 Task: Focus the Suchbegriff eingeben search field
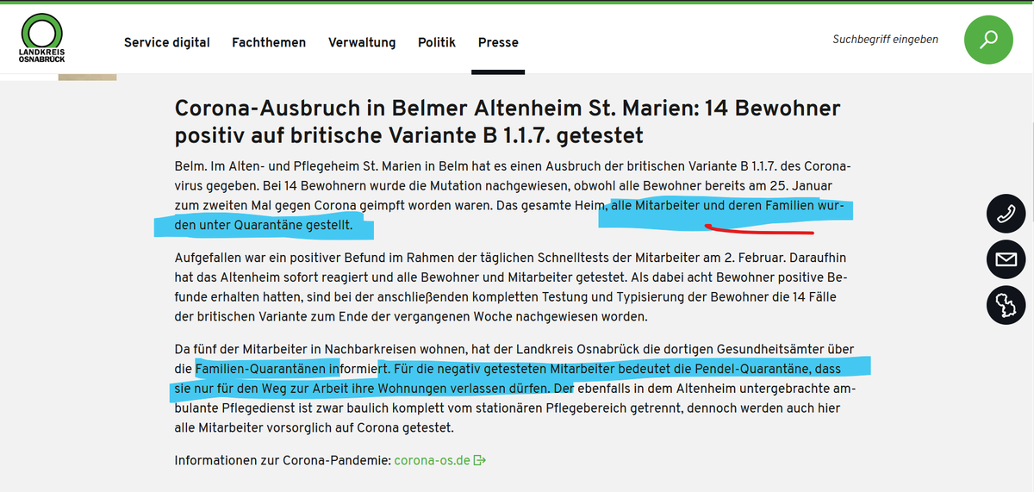click(x=885, y=40)
